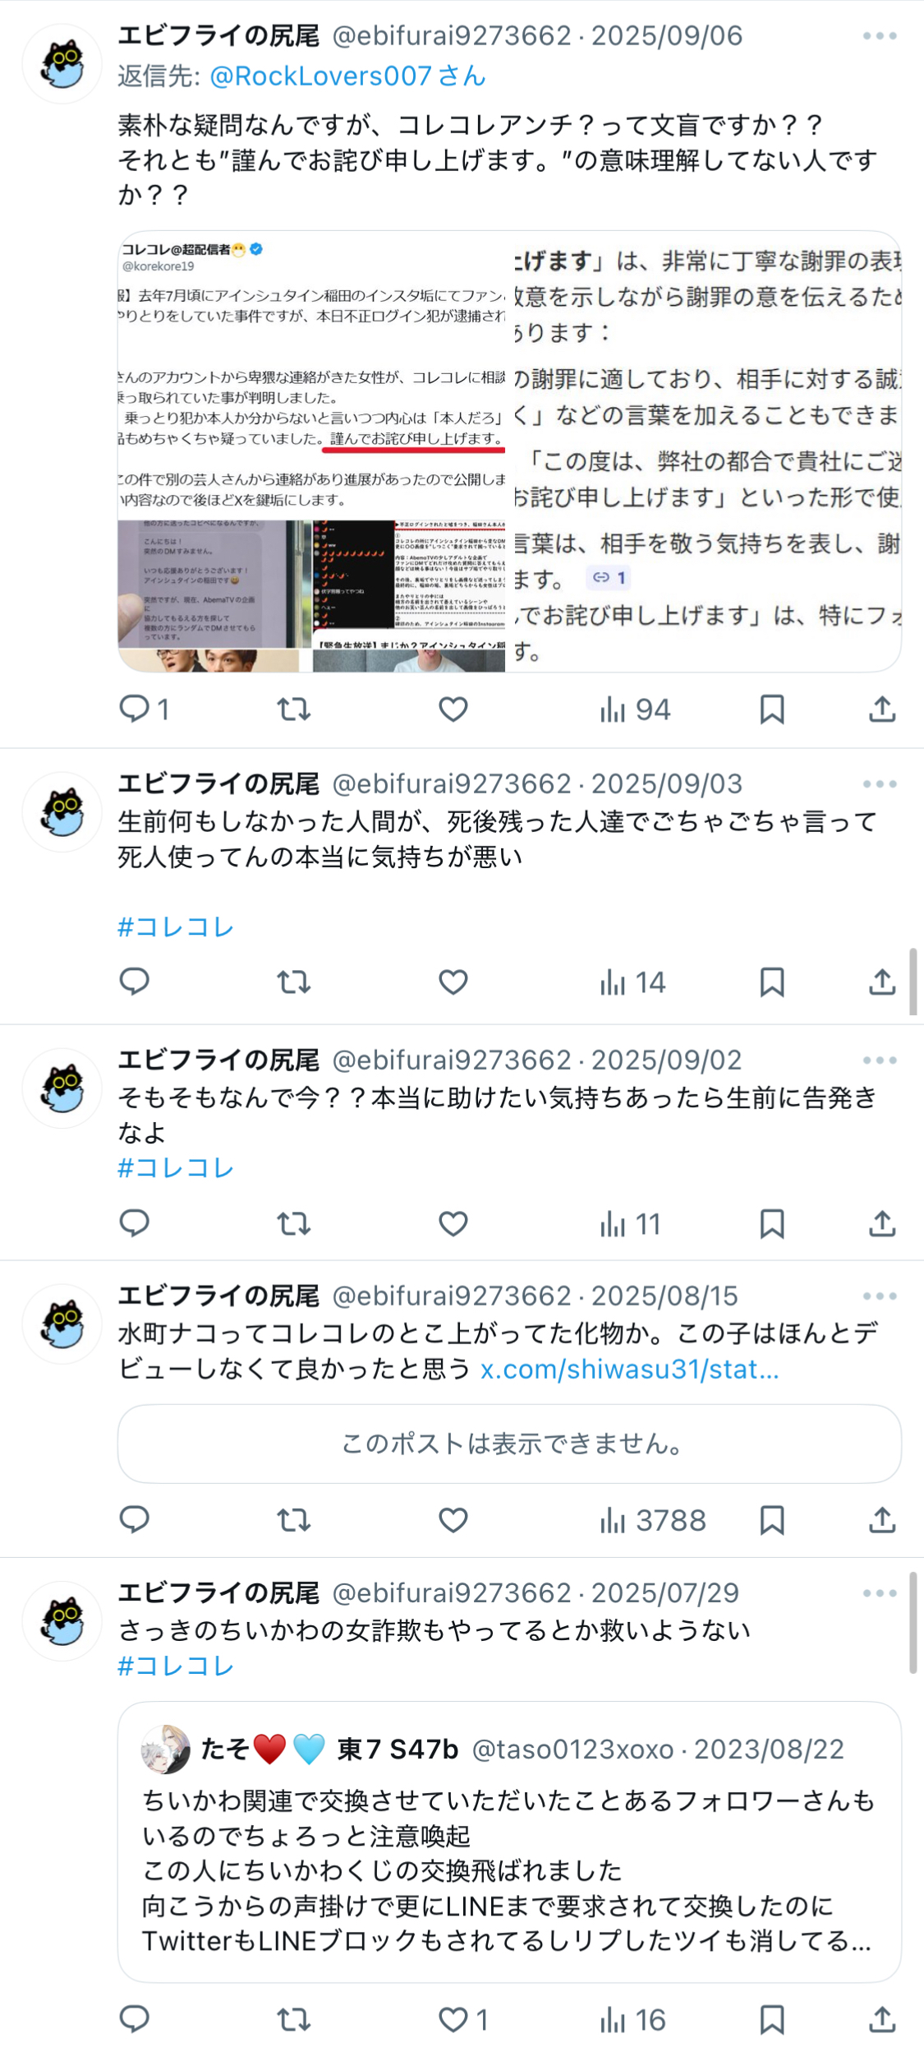The image size is (924, 2052).
Task: Open more options menu on 2025/08/15 post
Action: tap(880, 1296)
